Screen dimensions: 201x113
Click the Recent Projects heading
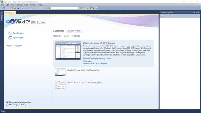[x=14, y=46]
